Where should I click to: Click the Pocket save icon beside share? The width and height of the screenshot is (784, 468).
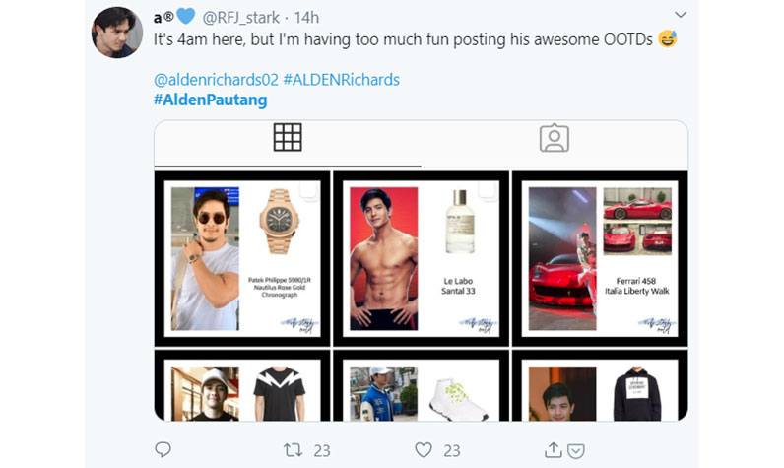(x=576, y=451)
